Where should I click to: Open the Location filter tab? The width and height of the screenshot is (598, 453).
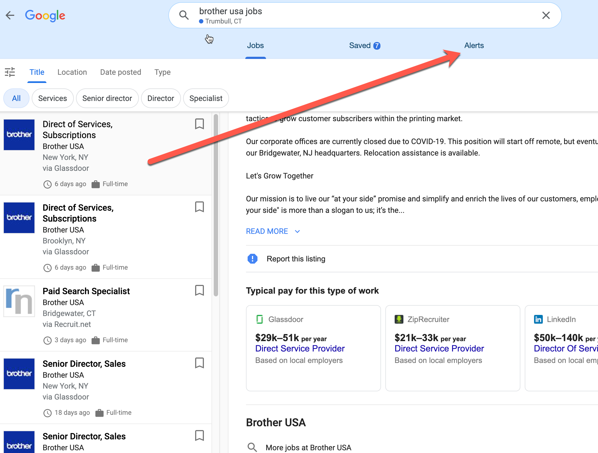coord(72,72)
